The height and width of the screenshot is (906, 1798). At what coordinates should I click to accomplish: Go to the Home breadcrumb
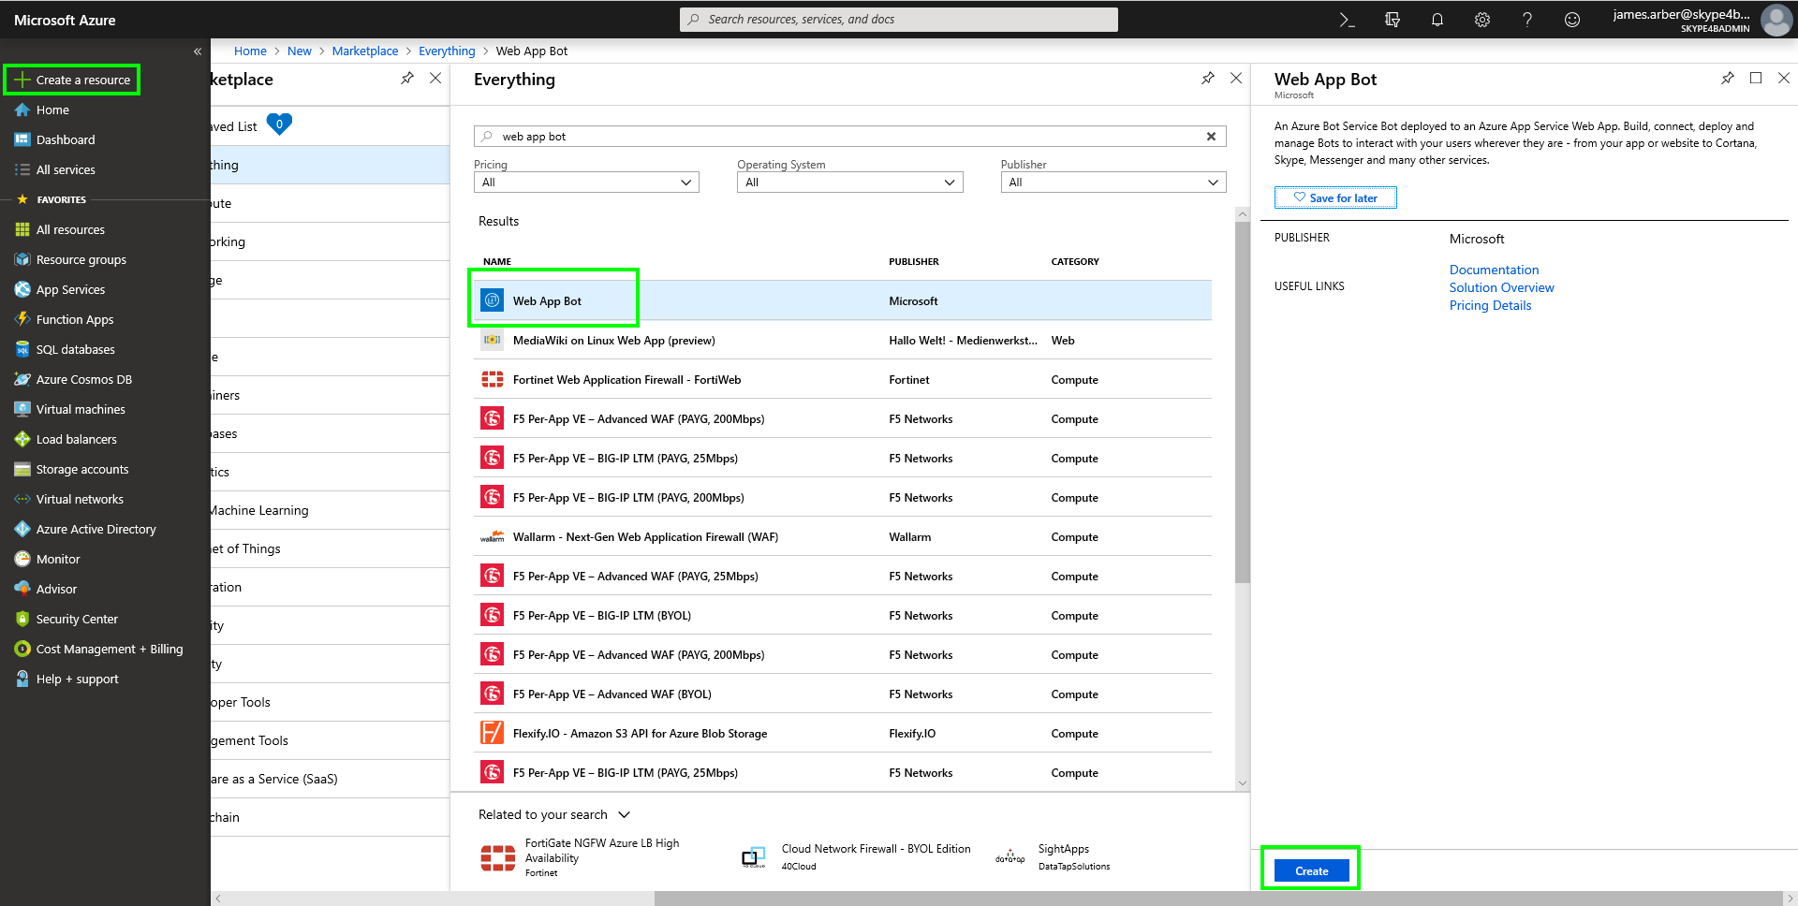tap(250, 51)
